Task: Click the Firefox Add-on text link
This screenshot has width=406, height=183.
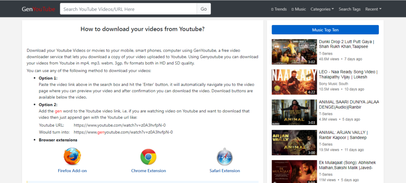Action: click(x=72, y=171)
